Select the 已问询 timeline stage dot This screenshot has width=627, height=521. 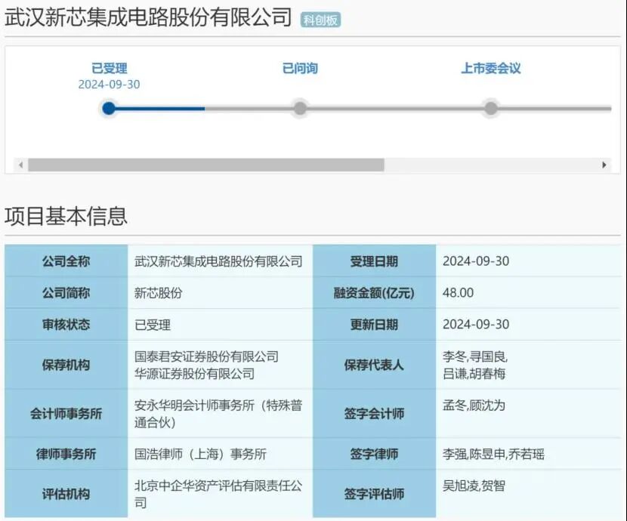pos(300,108)
